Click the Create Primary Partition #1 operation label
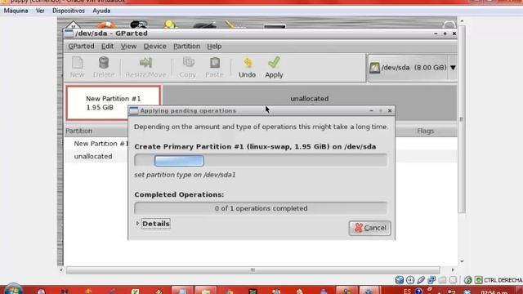 [255, 147]
